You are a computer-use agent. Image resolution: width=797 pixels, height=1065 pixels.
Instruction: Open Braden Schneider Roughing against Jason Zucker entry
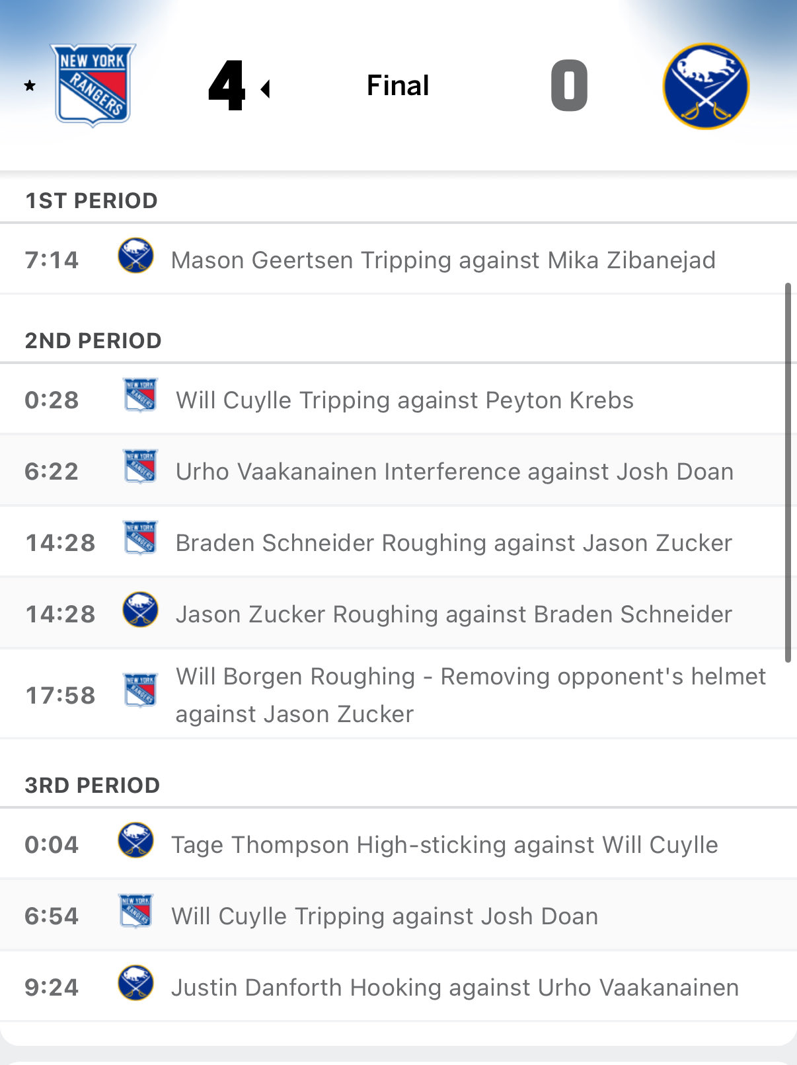point(453,543)
